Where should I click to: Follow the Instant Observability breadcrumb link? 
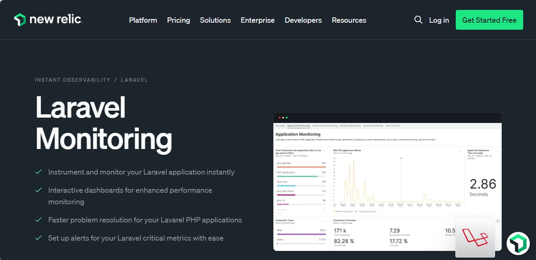(x=72, y=80)
